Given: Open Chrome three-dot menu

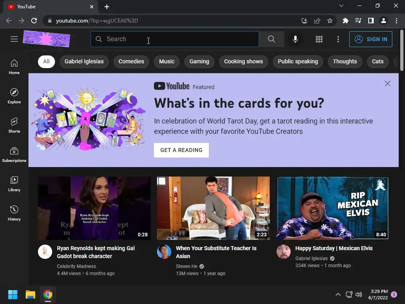Looking at the screenshot, I should 396,21.
